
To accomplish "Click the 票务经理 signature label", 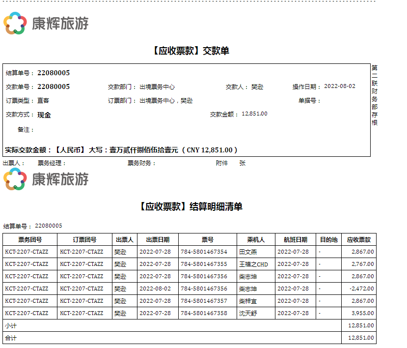I will (52, 163).
